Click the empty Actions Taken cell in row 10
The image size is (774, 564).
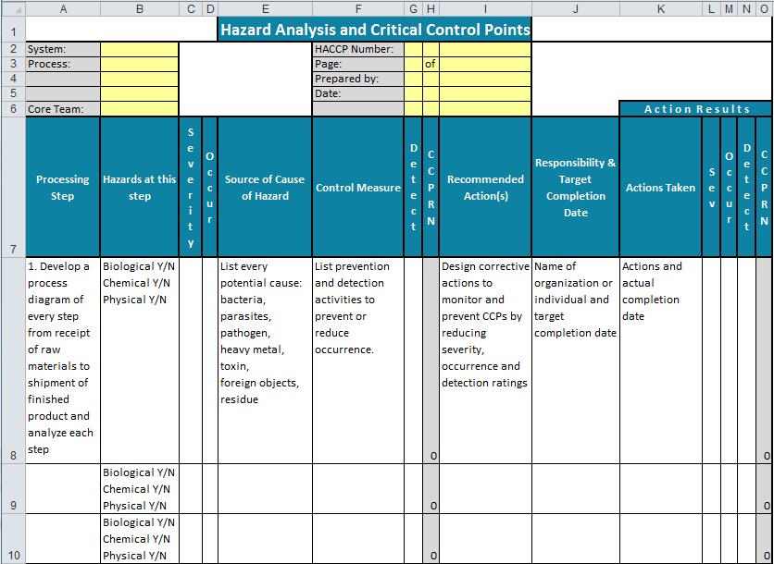(660, 538)
